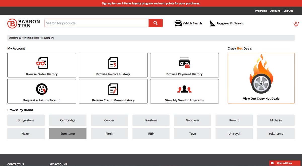Click Log Out in the top bar
The height and width of the screenshot is (166, 302).
(288, 11)
